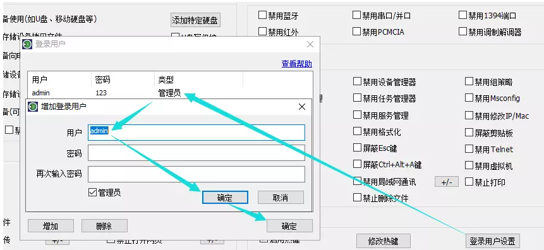Click password cell 123
Image resolution: width=544 pixels, height=250 pixels.
(101, 93)
